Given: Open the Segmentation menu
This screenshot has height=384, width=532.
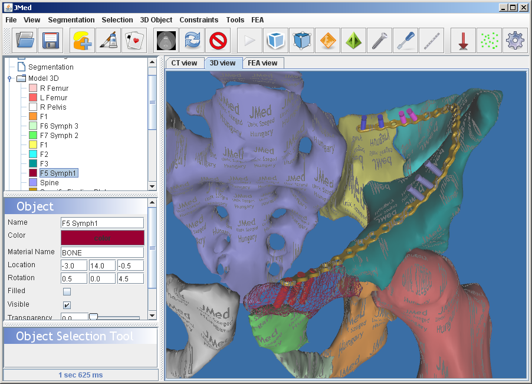Looking at the screenshot, I should (71, 20).
